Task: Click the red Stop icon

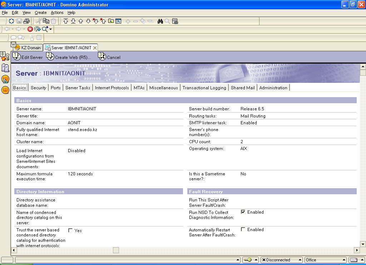Action: tap(30, 29)
